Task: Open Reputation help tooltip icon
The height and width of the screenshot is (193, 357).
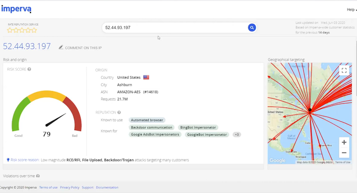Action: click(119, 112)
